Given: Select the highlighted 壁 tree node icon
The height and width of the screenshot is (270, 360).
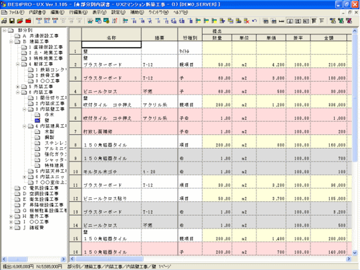Looking at the screenshot, I should (x=37, y=120).
